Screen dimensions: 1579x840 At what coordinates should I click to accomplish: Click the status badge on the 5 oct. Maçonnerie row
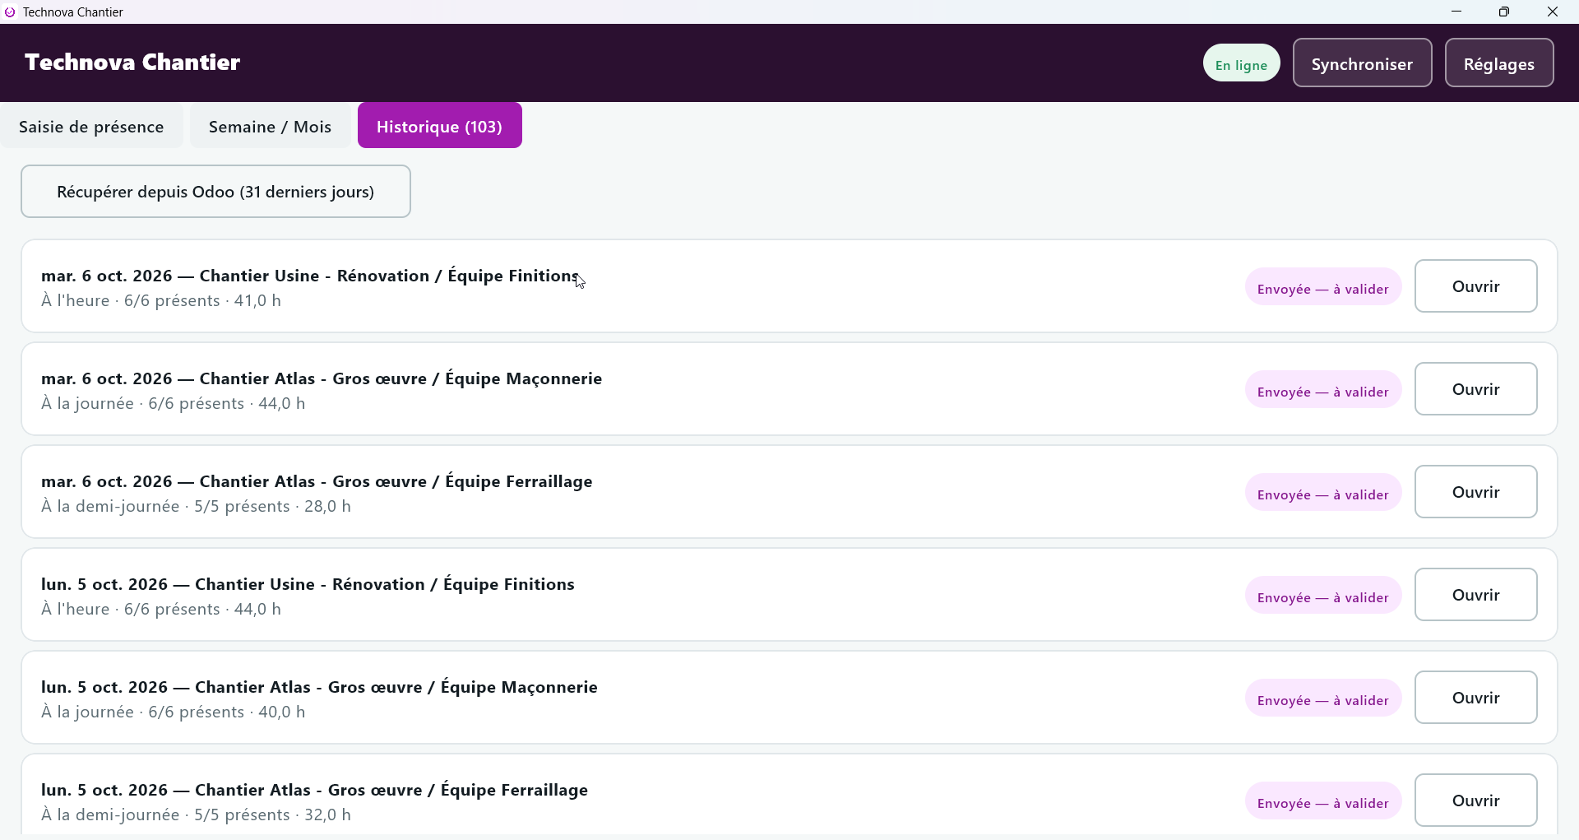pyautogui.click(x=1323, y=699)
